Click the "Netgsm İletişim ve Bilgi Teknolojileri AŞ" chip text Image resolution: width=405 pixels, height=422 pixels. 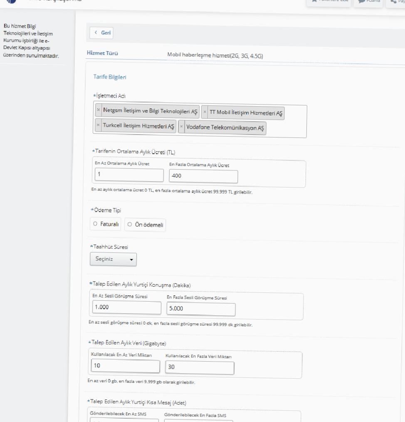pos(150,111)
